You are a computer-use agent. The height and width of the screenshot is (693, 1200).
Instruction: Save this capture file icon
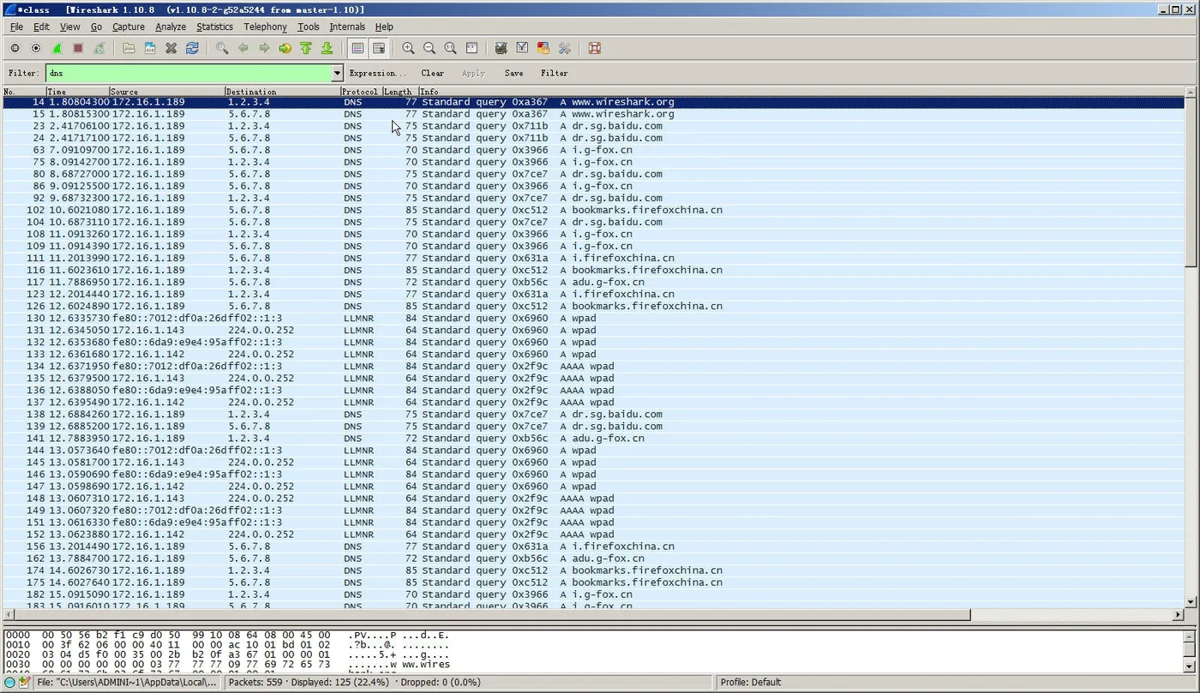coord(150,49)
